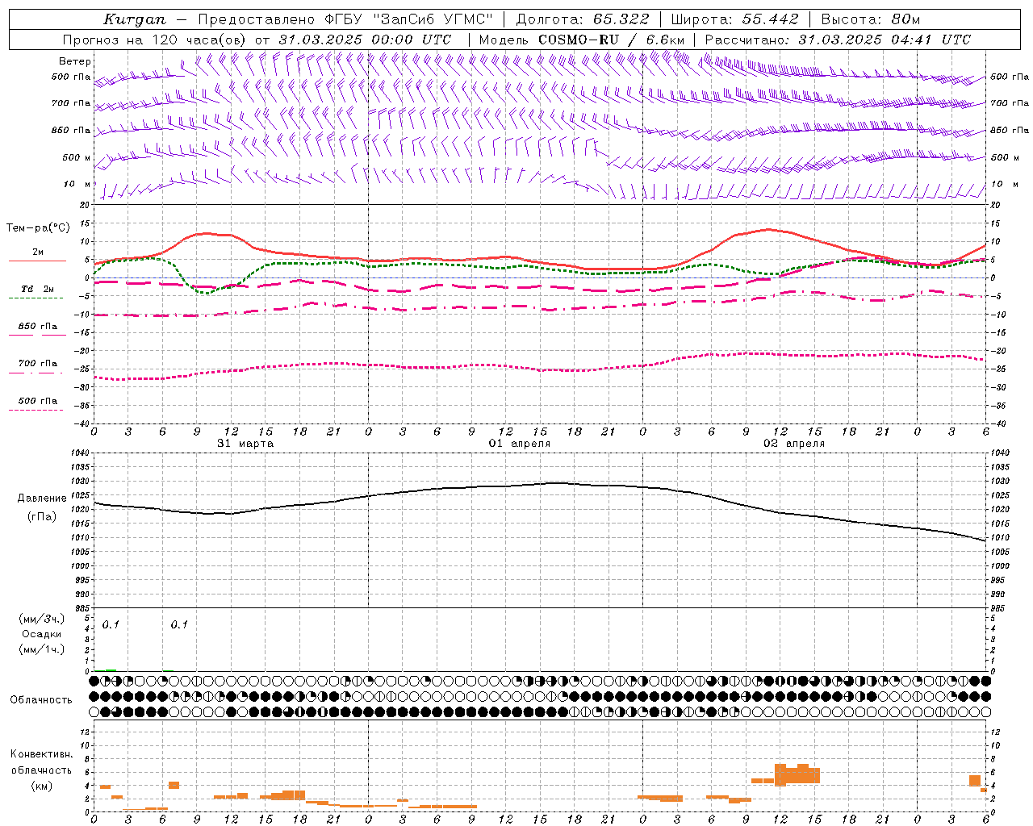Click the 'Давление' pressure panel label
Screen dimensions: 1033x826
[x=42, y=499]
